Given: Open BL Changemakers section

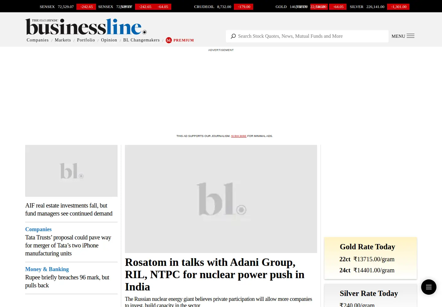Looking at the screenshot, I should click(142, 40).
